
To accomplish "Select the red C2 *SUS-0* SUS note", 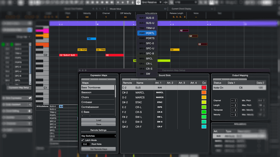I will (68, 55).
